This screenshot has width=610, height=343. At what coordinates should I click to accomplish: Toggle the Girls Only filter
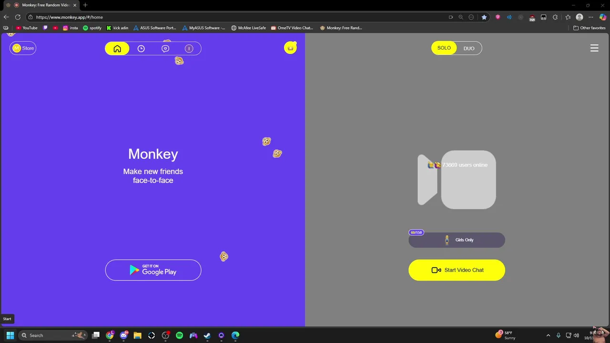(x=457, y=240)
